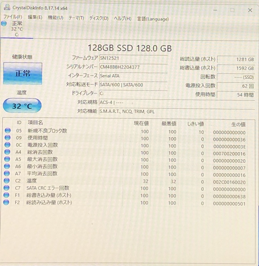Click status orb for attribute A5
Image resolution: width=259 pixels, height=266 pixels.
tap(7, 159)
